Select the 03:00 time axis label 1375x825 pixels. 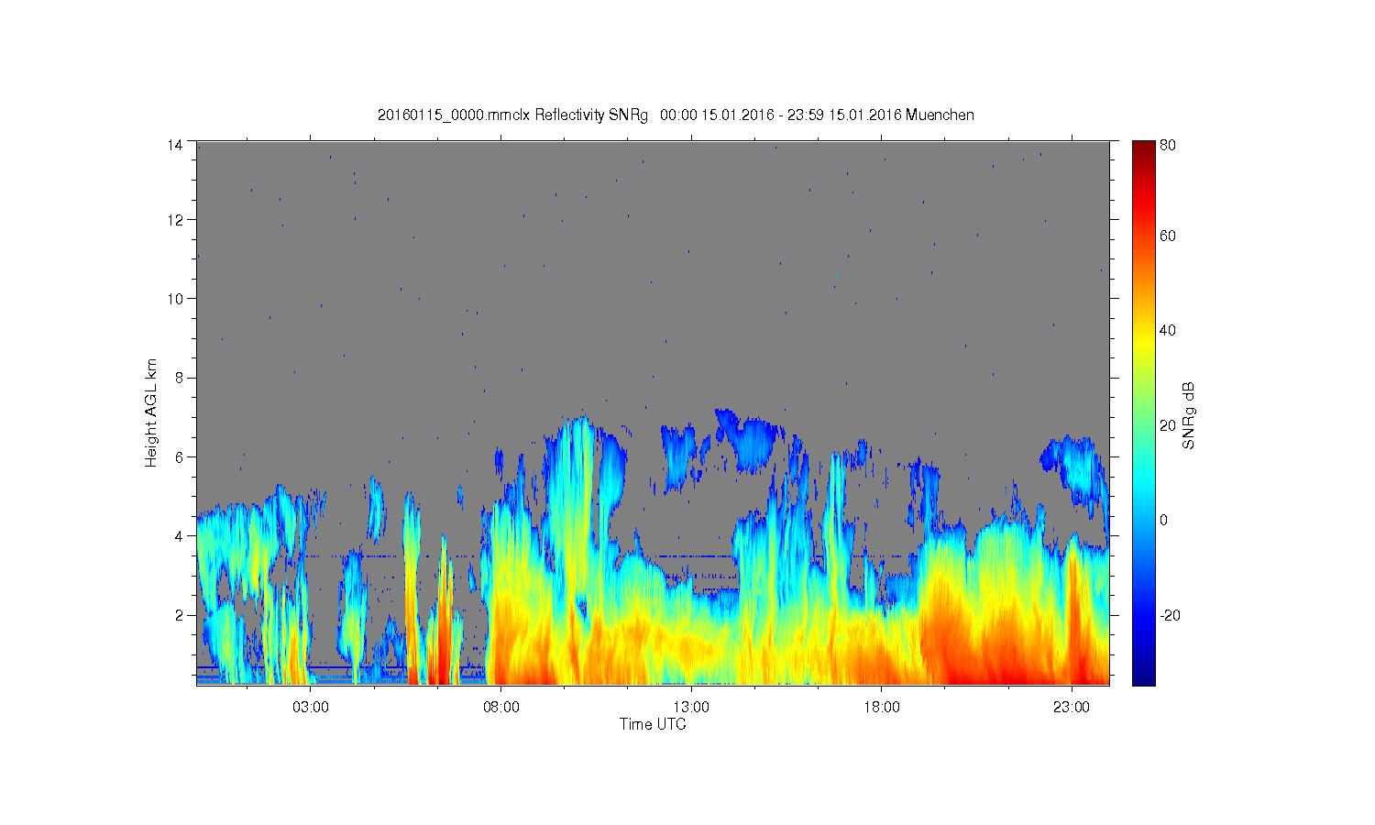pyautogui.click(x=311, y=708)
